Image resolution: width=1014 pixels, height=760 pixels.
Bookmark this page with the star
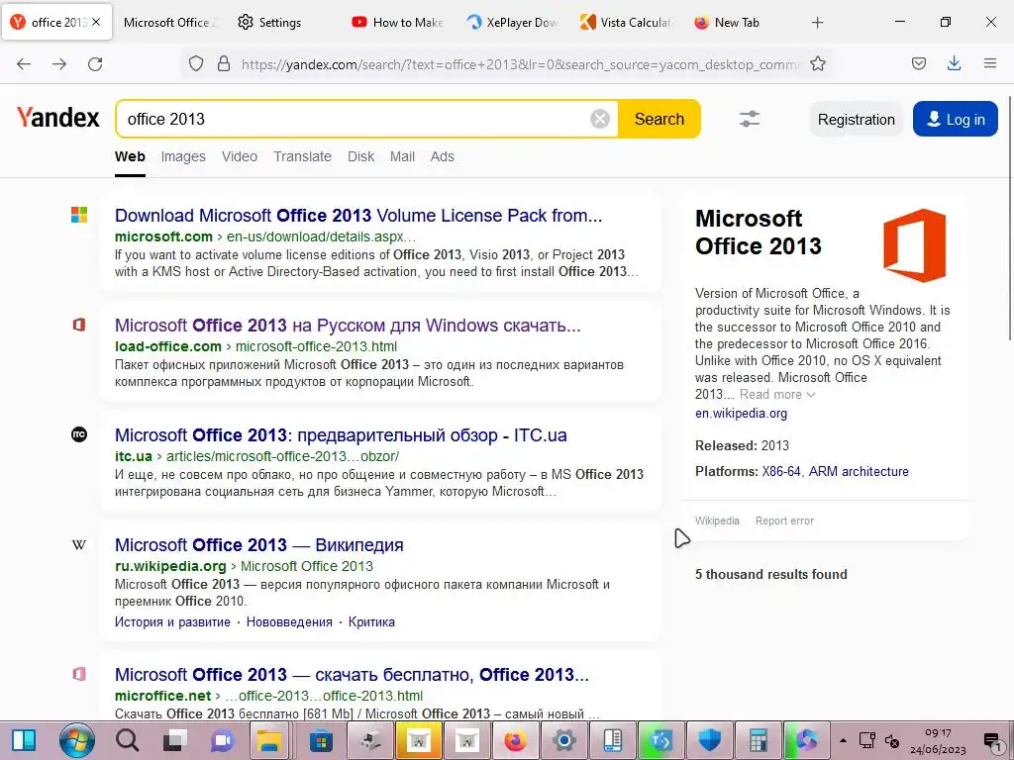817,63
